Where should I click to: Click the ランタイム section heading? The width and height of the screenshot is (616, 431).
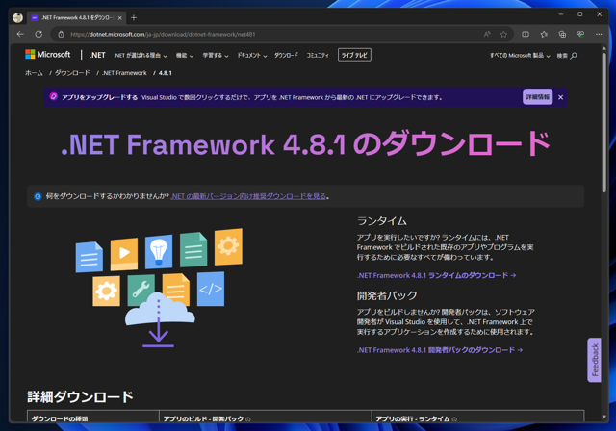click(382, 221)
